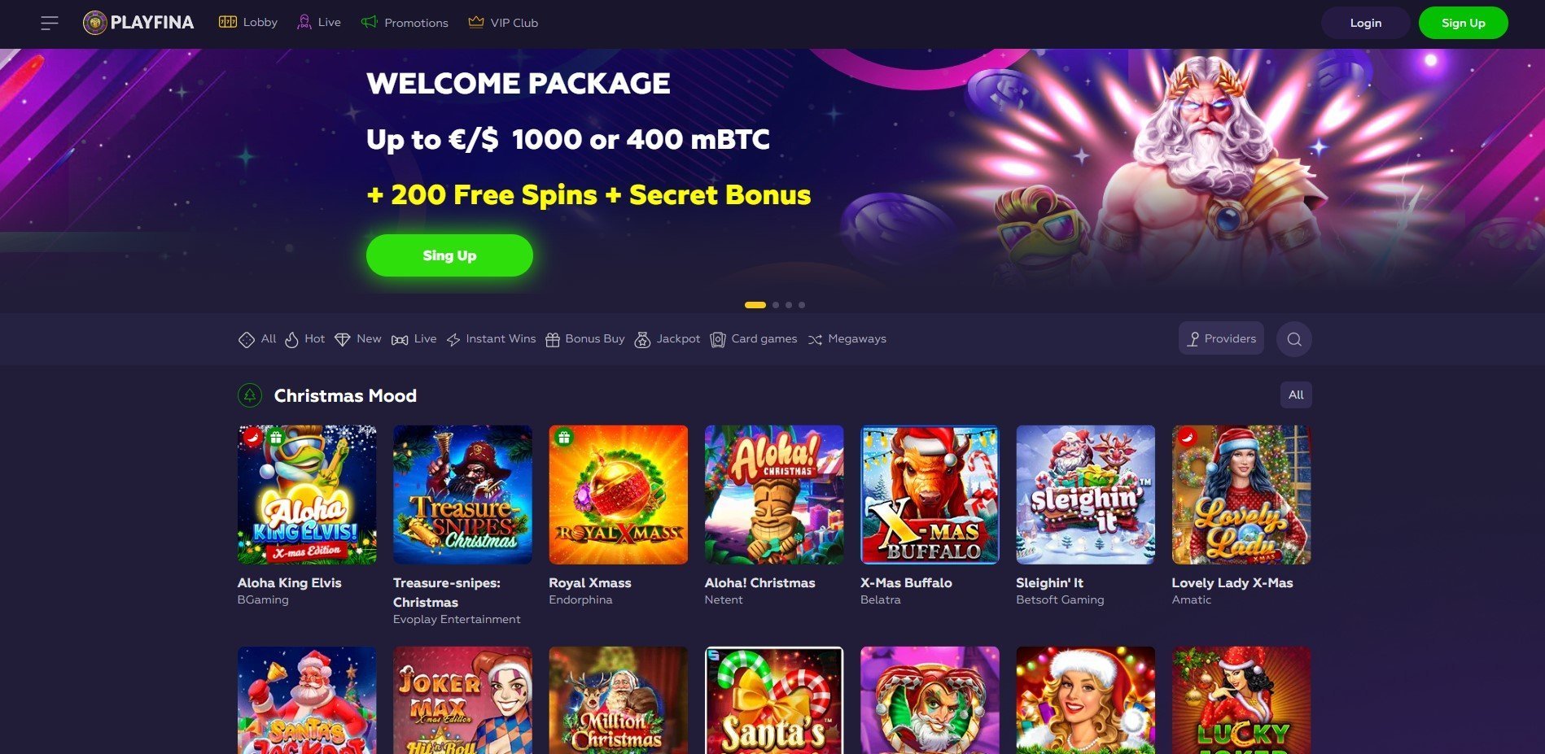The image size is (1545, 754).
Task: Show Instant Wins games
Action: 491,339
